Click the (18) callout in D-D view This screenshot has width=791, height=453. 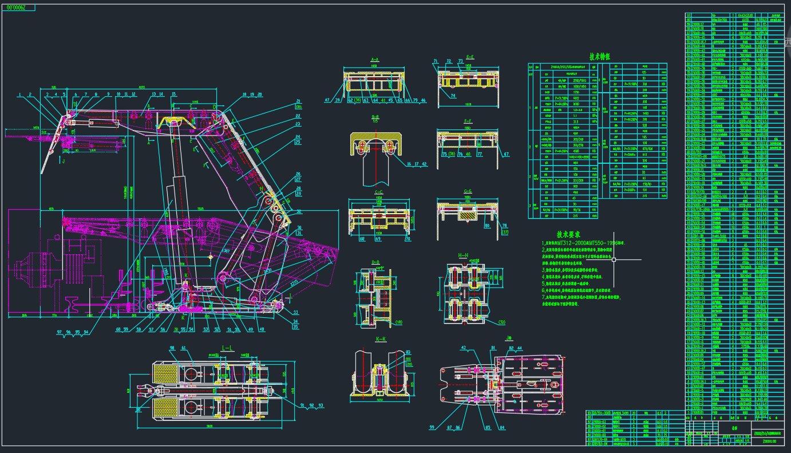click(399, 322)
